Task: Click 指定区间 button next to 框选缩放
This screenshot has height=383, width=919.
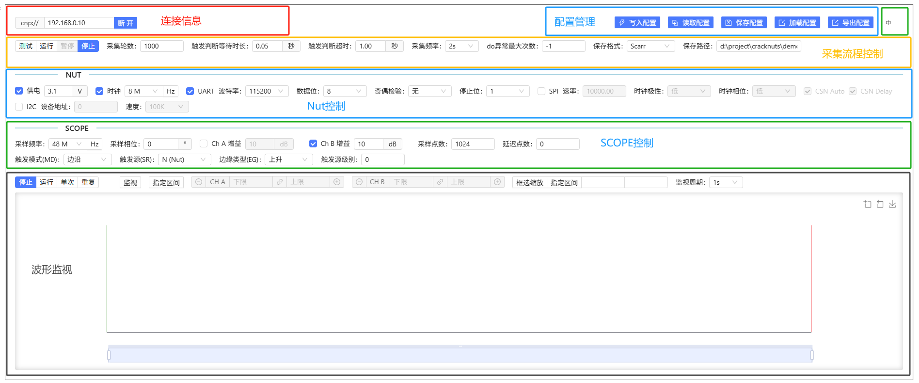Action: [564, 182]
